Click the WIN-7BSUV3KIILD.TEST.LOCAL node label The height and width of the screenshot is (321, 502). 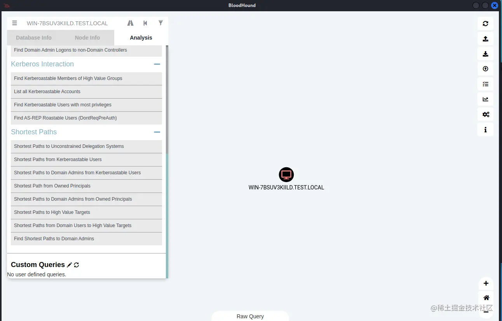click(x=286, y=187)
